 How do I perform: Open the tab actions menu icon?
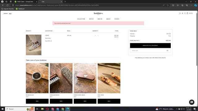click(x=11, y=2)
